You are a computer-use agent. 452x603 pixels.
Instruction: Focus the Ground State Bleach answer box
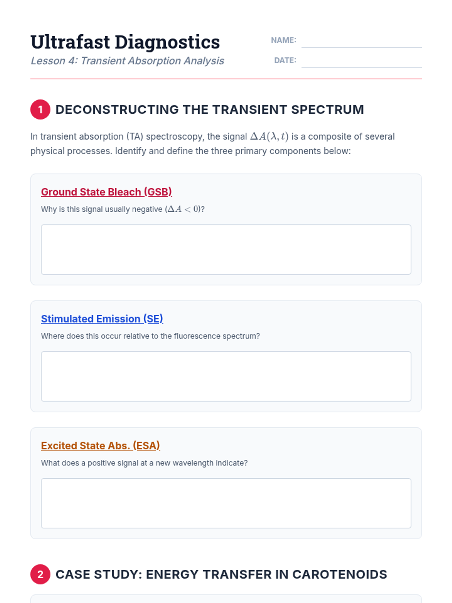(226, 249)
